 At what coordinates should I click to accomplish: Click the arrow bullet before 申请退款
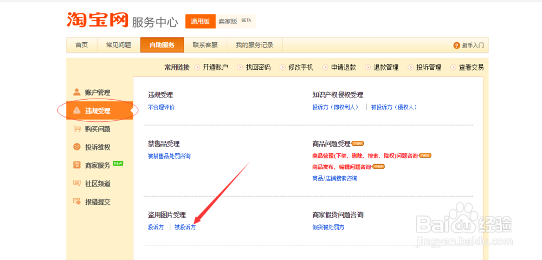325,67
